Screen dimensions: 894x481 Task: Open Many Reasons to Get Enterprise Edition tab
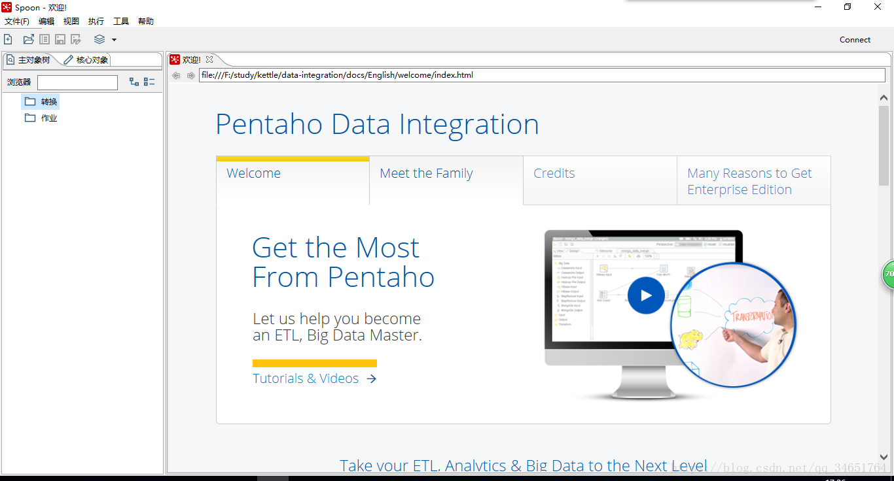754,180
